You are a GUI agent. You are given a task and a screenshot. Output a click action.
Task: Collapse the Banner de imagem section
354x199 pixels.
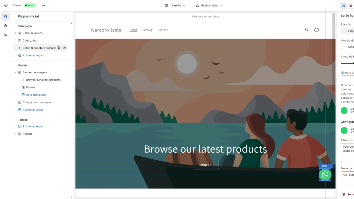click(x=16, y=72)
